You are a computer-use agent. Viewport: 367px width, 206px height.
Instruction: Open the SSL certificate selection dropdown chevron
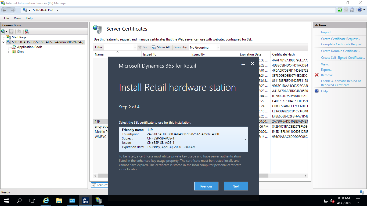click(x=245, y=139)
